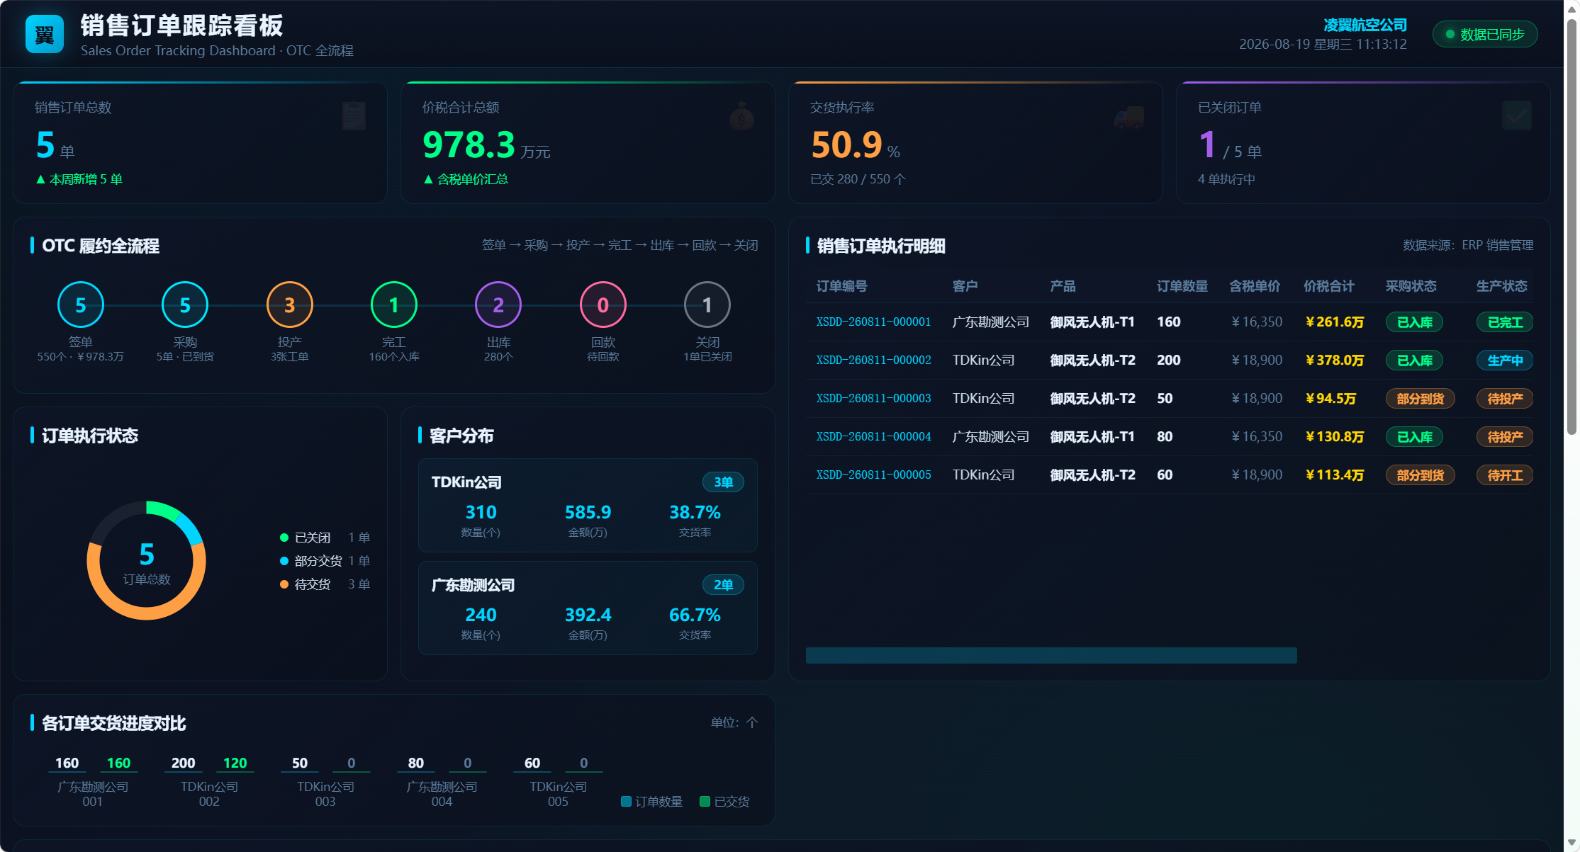1580x852 pixels.
Task: Click the money bag icon in 价税合计总额 card
Action: coord(741,116)
